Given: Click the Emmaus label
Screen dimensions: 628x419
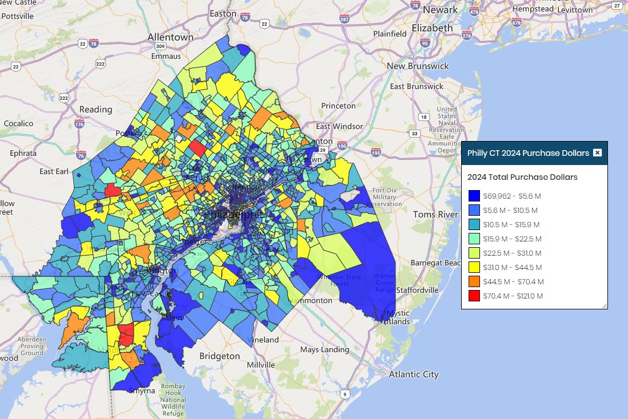Looking at the screenshot, I should [166, 57].
